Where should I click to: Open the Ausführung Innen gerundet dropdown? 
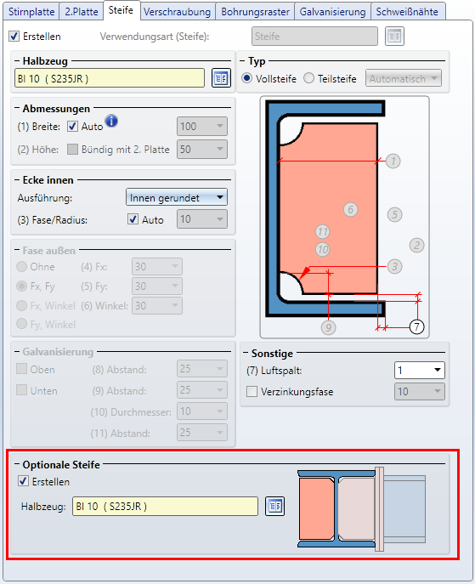[177, 197]
